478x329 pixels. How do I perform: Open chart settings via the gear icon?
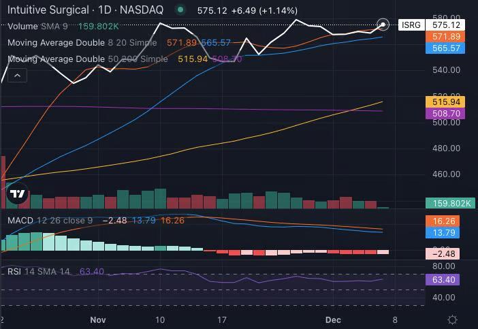[452, 319]
